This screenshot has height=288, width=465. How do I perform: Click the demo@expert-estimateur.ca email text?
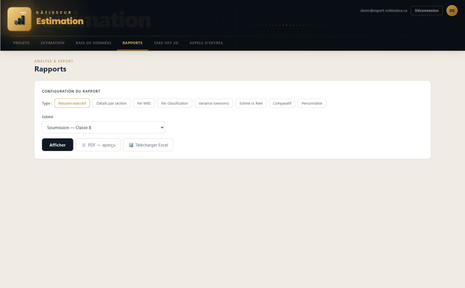click(384, 11)
